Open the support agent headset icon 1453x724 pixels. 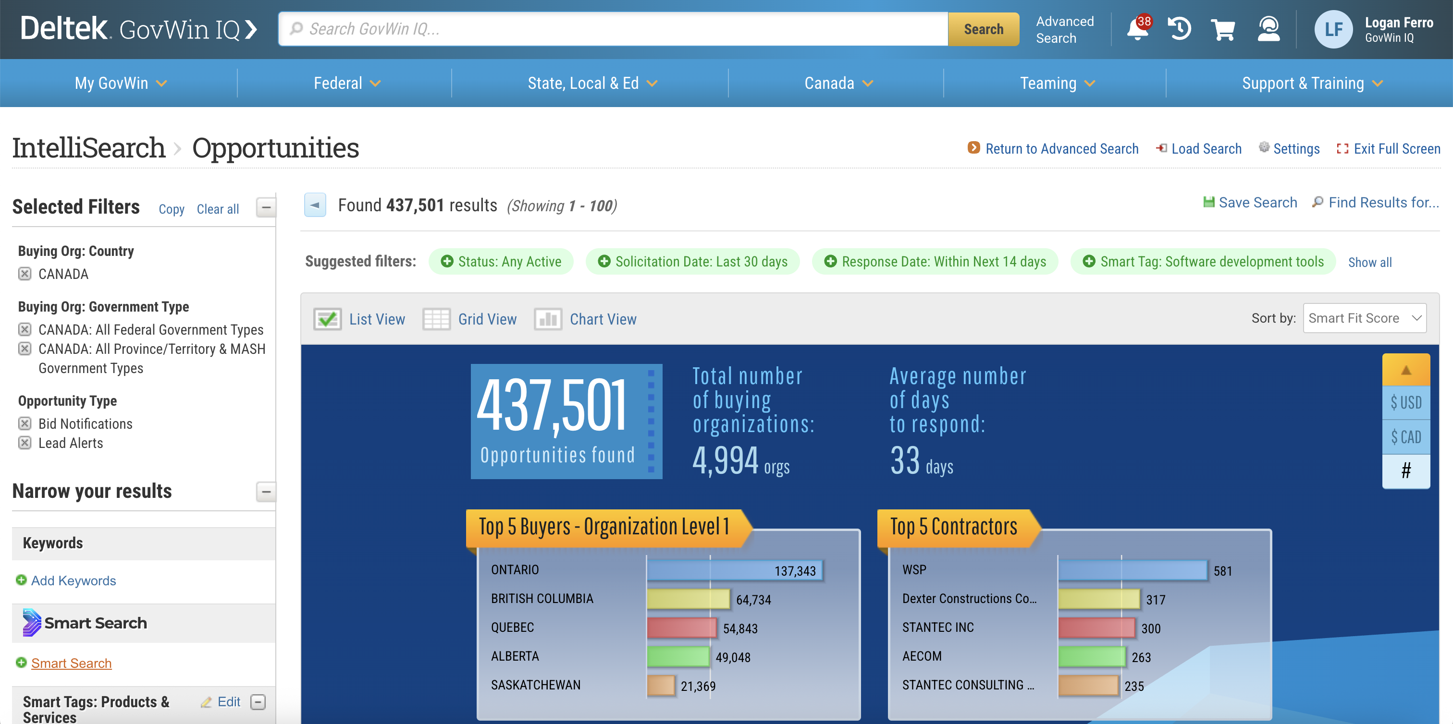tap(1268, 29)
